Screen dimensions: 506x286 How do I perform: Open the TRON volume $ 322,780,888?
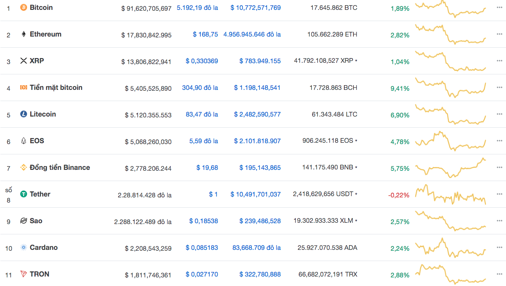pyautogui.click(x=260, y=274)
